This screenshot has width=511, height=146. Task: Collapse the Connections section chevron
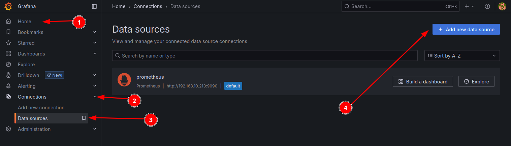click(x=95, y=97)
